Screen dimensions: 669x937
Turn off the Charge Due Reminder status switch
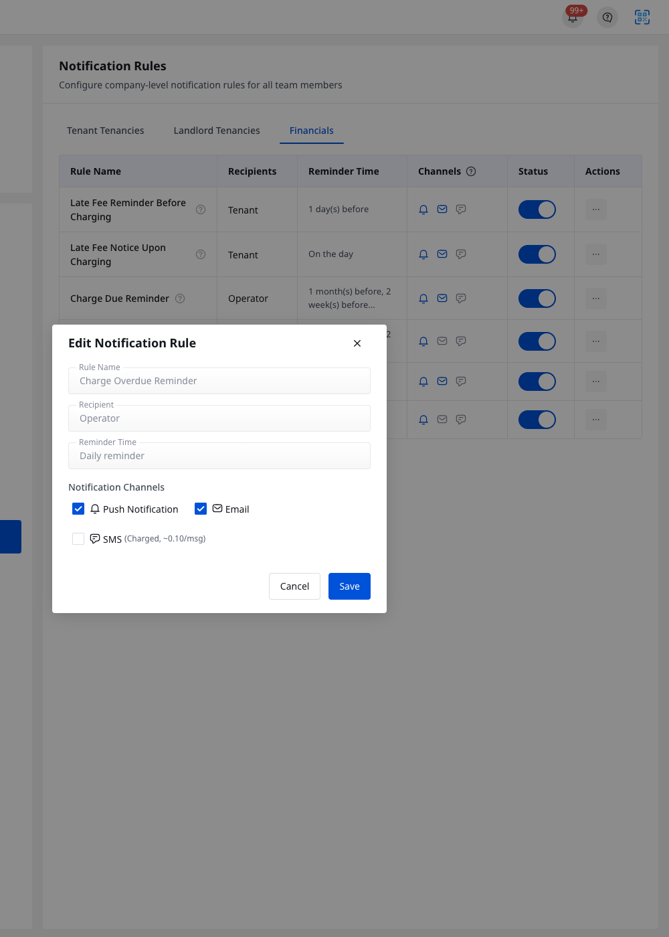click(537, 299)
